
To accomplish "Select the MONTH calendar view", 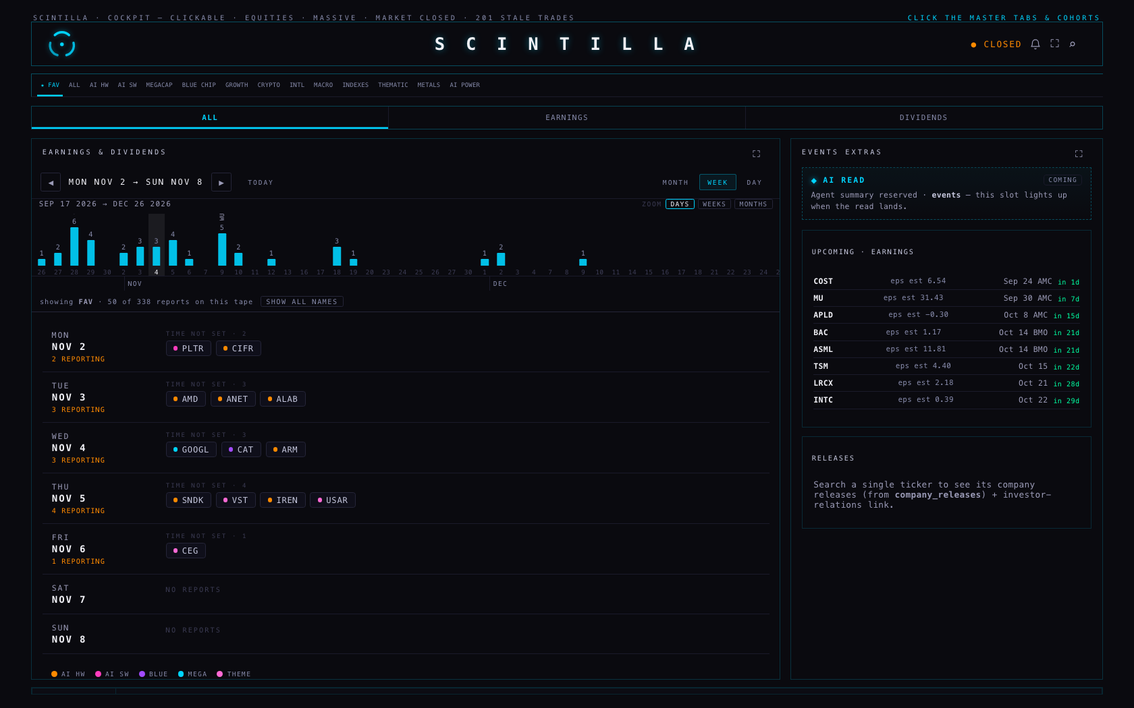I will 675,183.
